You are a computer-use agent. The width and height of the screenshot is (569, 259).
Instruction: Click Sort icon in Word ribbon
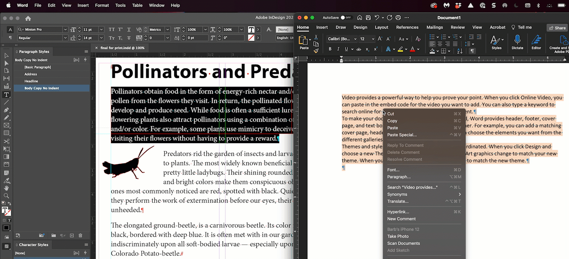[460, 51]
